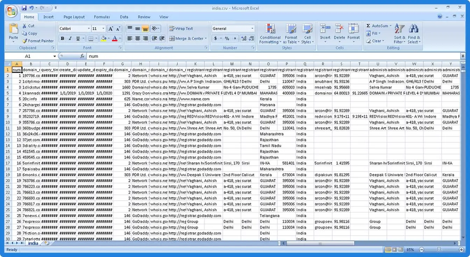The width and height of the screenshot is (470, 257).
Task: Open the Name Box dropdown arrow
Action: pos(55,56)
